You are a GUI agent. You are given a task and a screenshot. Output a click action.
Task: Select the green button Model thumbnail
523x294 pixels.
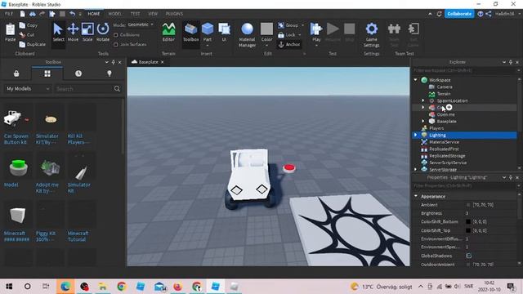tap(18, 167)
